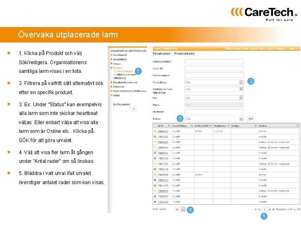Click the sidebar Serienummer quick-search field
This screenshot has width=301, height=225.
(122, 109)
